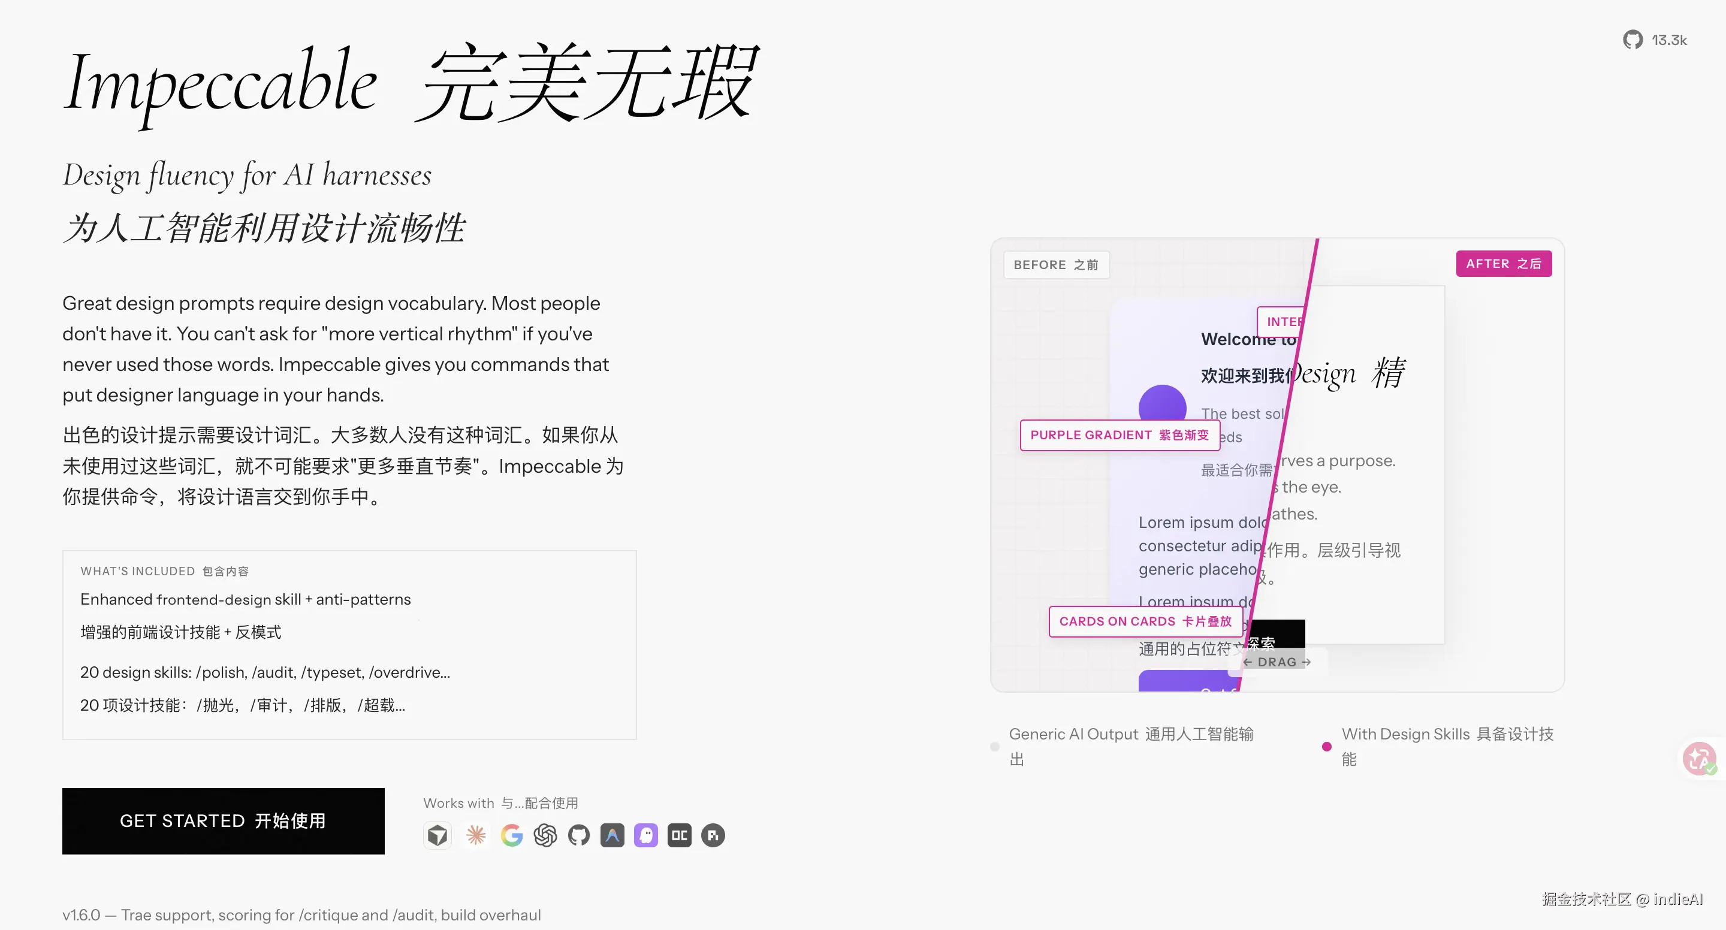Click the Immersive Translate badge at bottom right

click(x=1700, y=758)
